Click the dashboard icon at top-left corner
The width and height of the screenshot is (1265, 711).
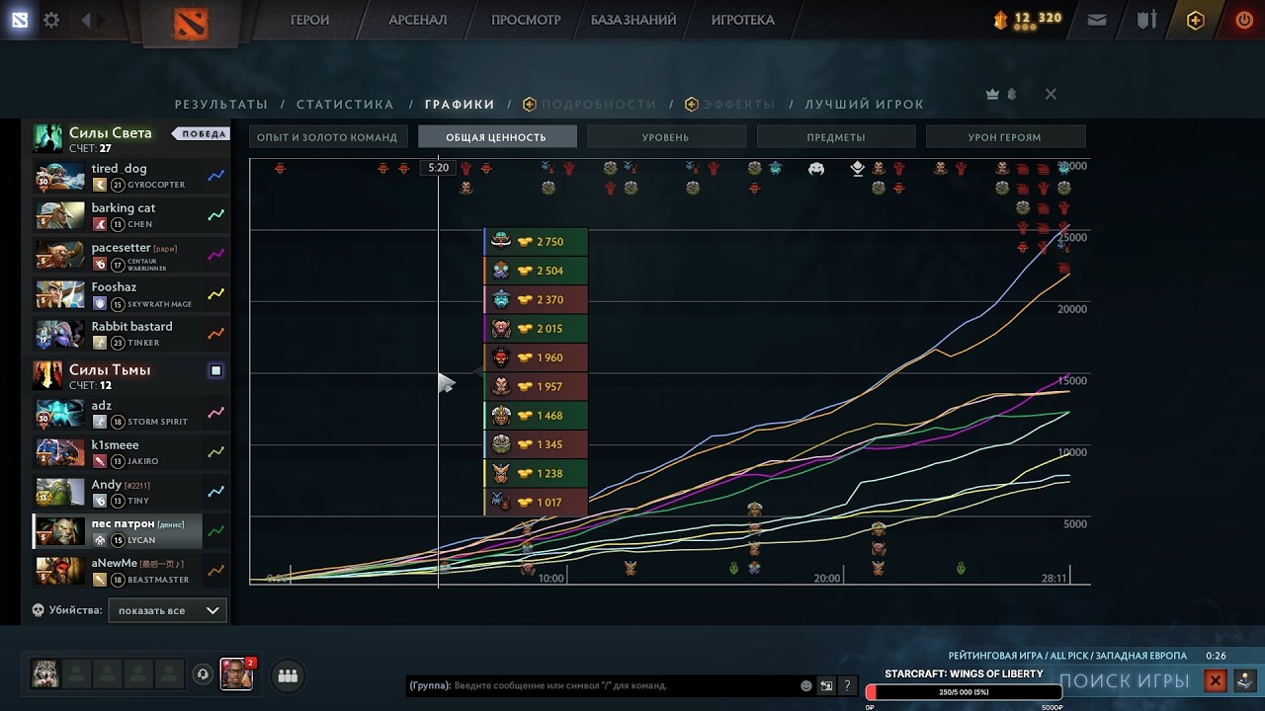[20, 20]
